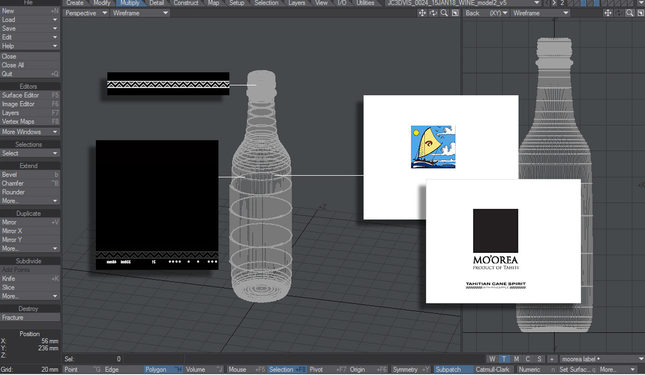Open the Wireframe dropdown in the Perspective viewport
Viewport: 645px width, 375px height.
click(x=140, y=13)
